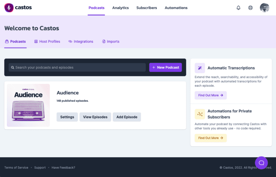Screen dimensions: 276x177
Task: Open the user profile avatar
Action: coord(264,8)
